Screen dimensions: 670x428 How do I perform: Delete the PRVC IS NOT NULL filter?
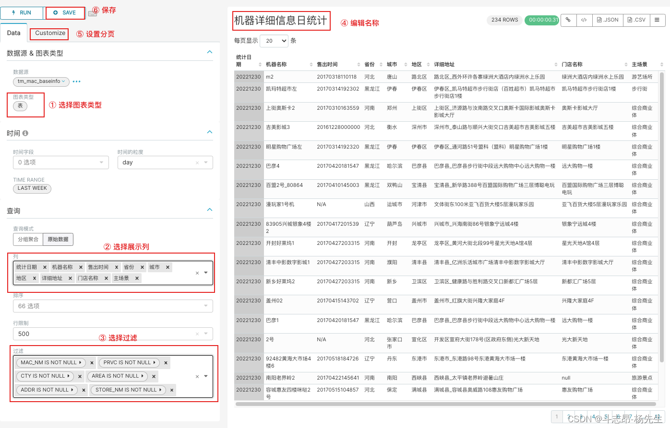point(166,363)
